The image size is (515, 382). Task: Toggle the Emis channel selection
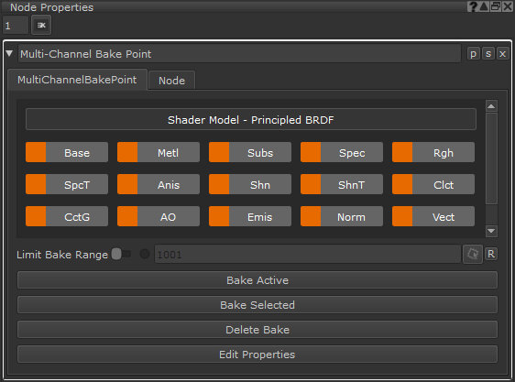tap(250, 216)
